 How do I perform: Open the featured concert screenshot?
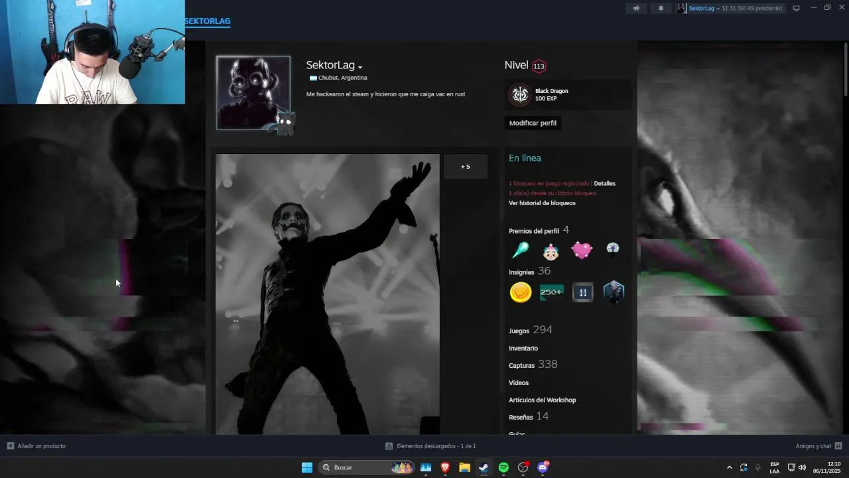[327, 294]
